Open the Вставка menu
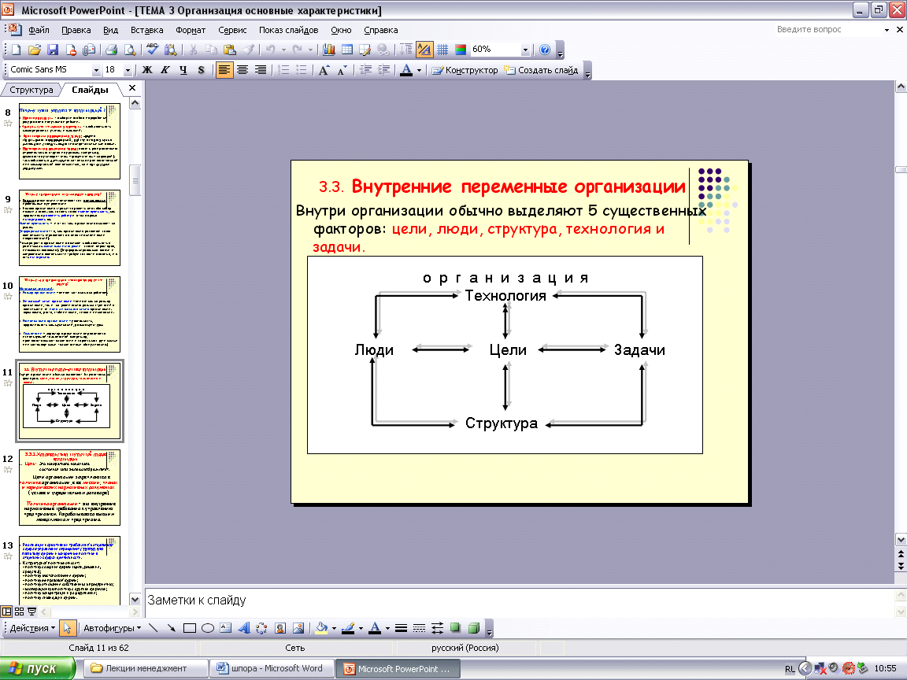This screenshot has width=907, height=680. point(147,30)
